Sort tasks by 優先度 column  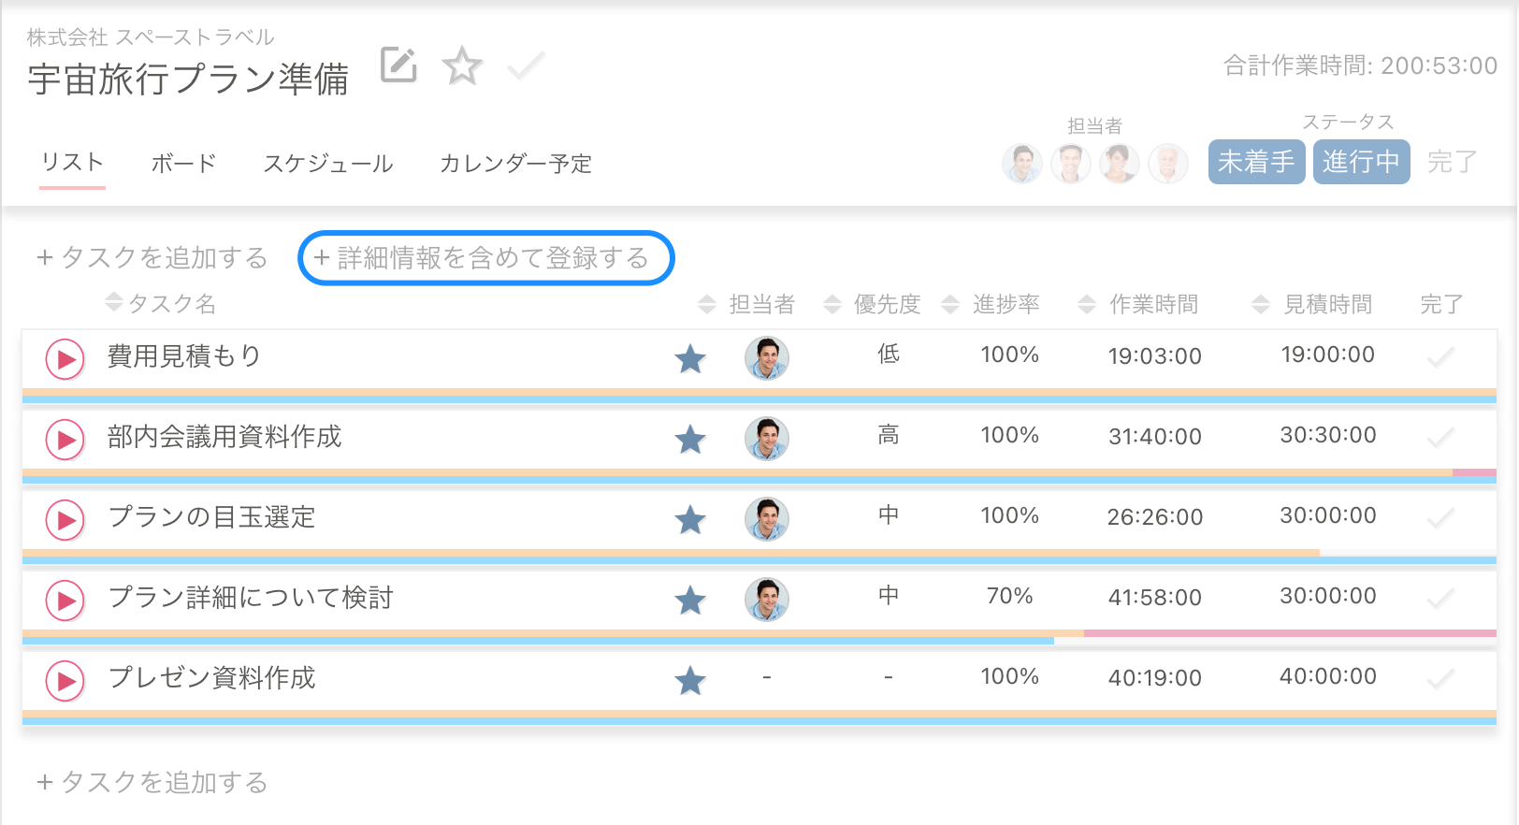pyautogui.click(x=874, y=304)
